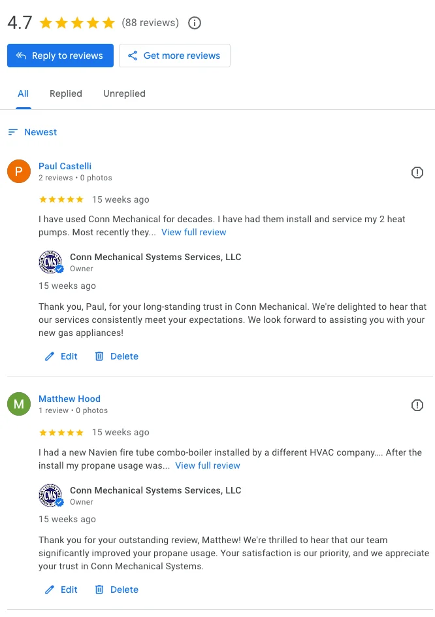Click the sort icon next to Newest
The width and height of the screenshot is (435, 617).
pos(12,132)
